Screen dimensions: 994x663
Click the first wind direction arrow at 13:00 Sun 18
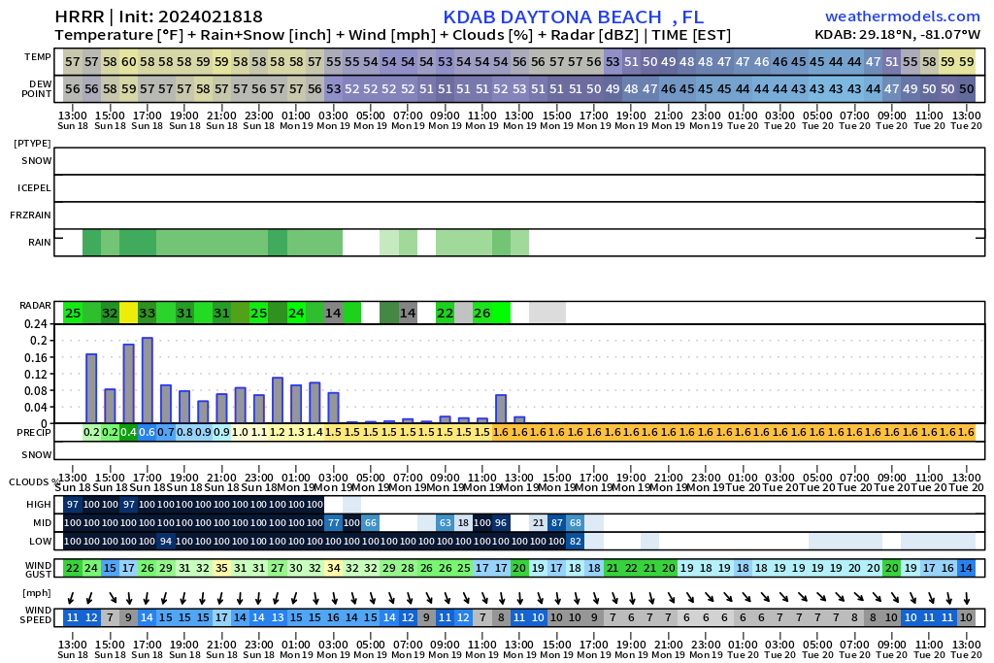click(72, 598)
